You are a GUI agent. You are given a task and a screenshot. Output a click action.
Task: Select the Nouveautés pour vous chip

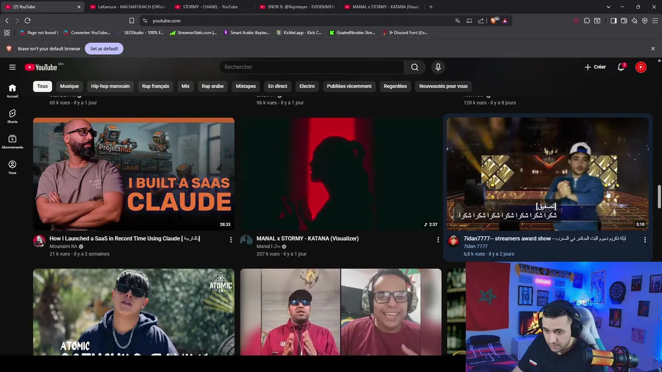click(x=443, y=86)
